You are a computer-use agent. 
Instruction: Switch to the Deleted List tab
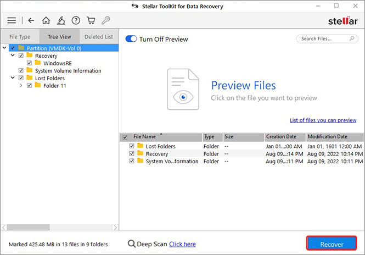point(99,37)
